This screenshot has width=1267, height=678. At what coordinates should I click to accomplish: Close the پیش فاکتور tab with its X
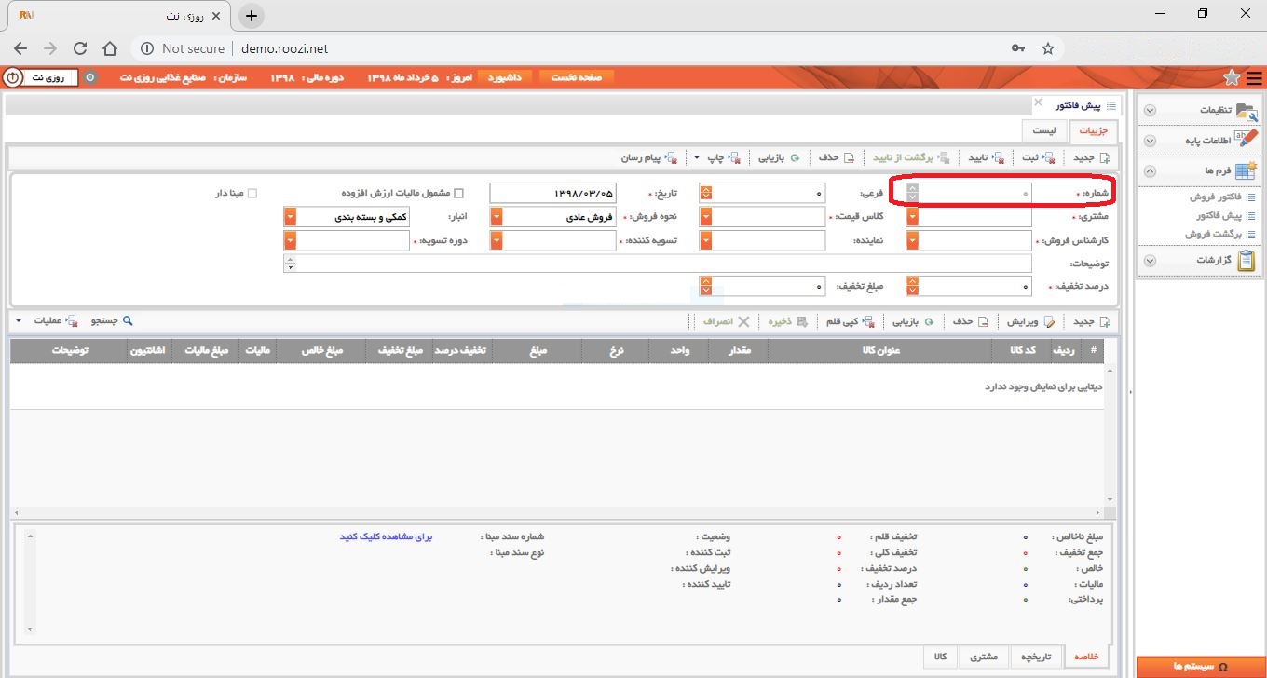1038,102
